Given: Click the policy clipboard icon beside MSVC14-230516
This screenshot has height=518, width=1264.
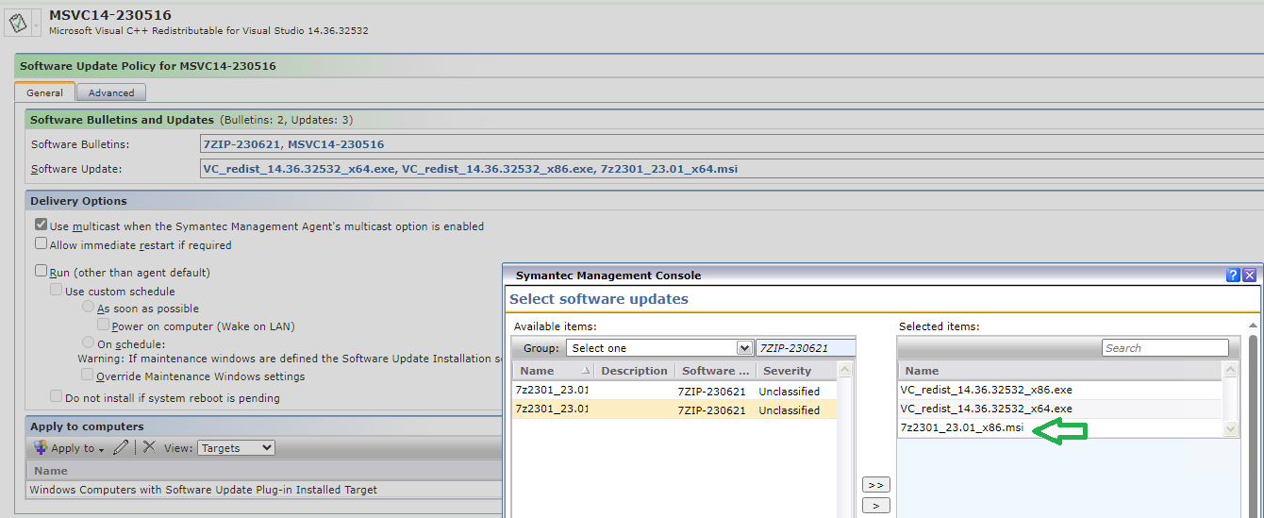Looking at the screenshot, I should click(x=18, y=24).
